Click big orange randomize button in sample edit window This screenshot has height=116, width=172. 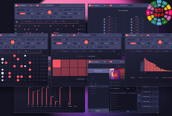pyautogui.click(x=160, y=42)
